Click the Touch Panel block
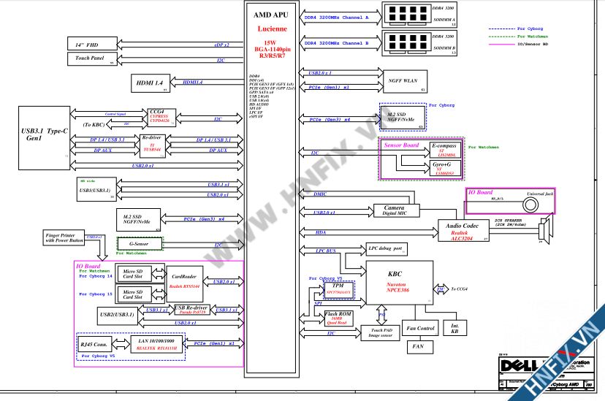Viewport: 605px width, 401px height. pyautogui.click(x=92, y=58)
